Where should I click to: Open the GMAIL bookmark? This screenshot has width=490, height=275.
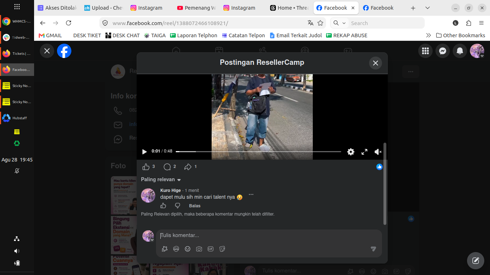point(50,35)
